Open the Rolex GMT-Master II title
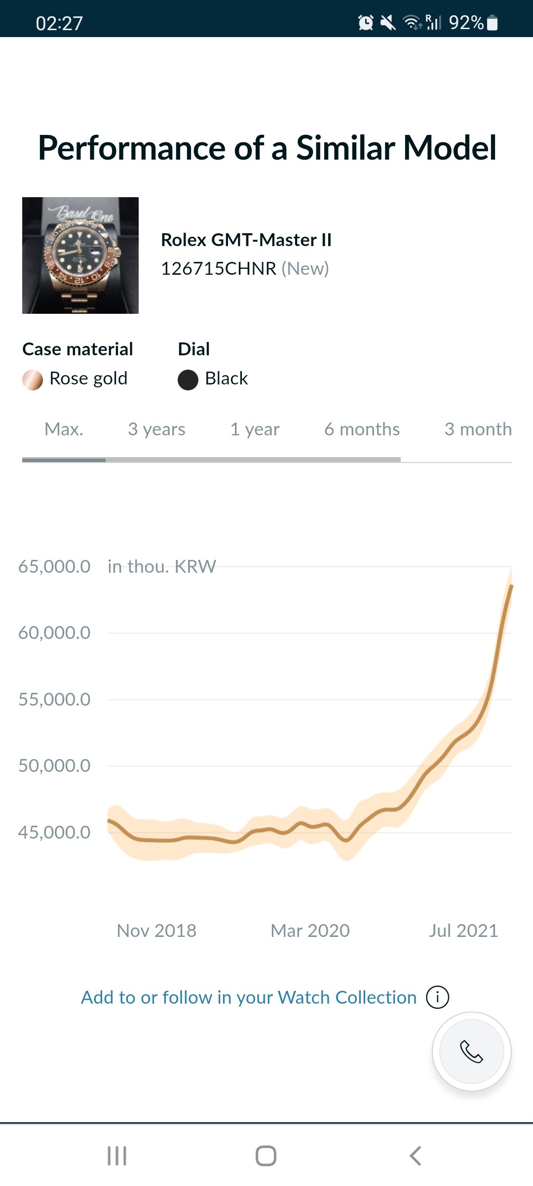 click(246, 240)
